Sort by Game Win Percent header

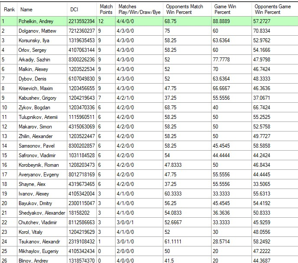[231, 9]
